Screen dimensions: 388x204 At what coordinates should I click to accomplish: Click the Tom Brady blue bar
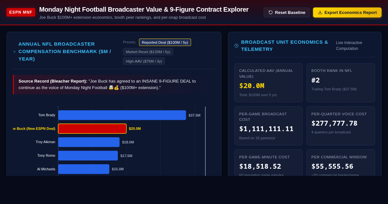(122, 115)
